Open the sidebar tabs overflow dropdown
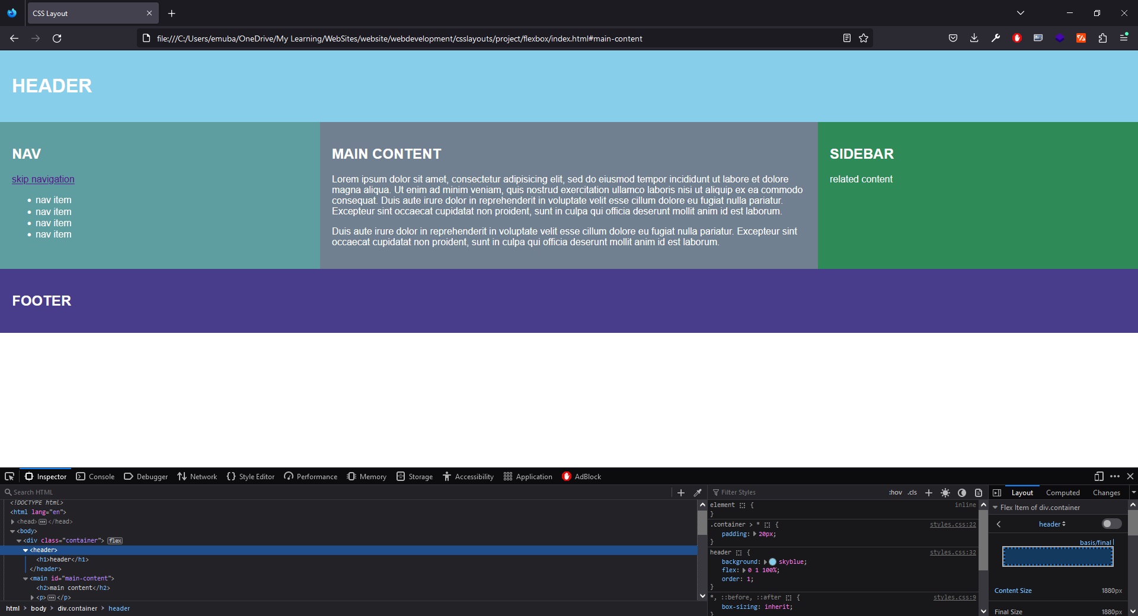Viewport: 1138px width, 616px height. [1133, 492]
